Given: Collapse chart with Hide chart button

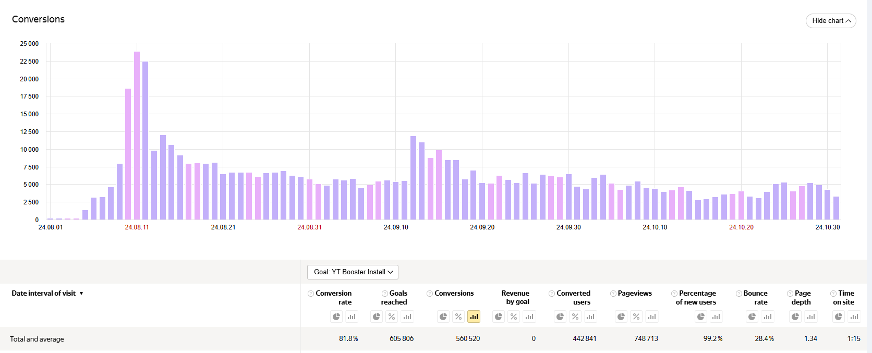Looking at the screenshot, I should [x=831, y=21].
